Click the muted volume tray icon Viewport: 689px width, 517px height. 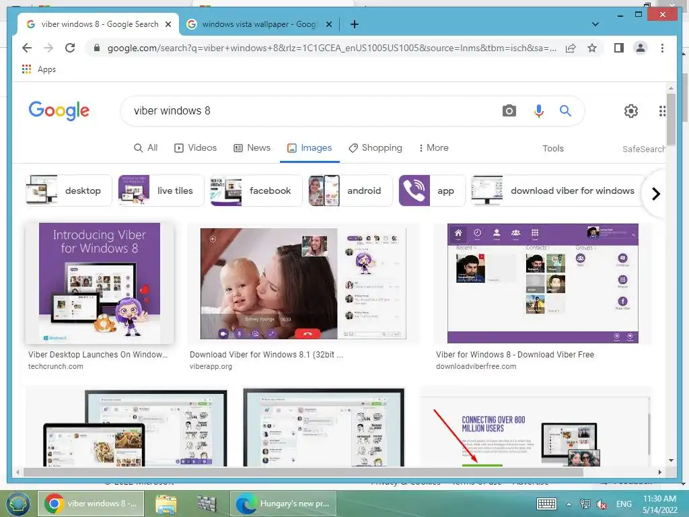pyautogui.click(x=601, y=504)
